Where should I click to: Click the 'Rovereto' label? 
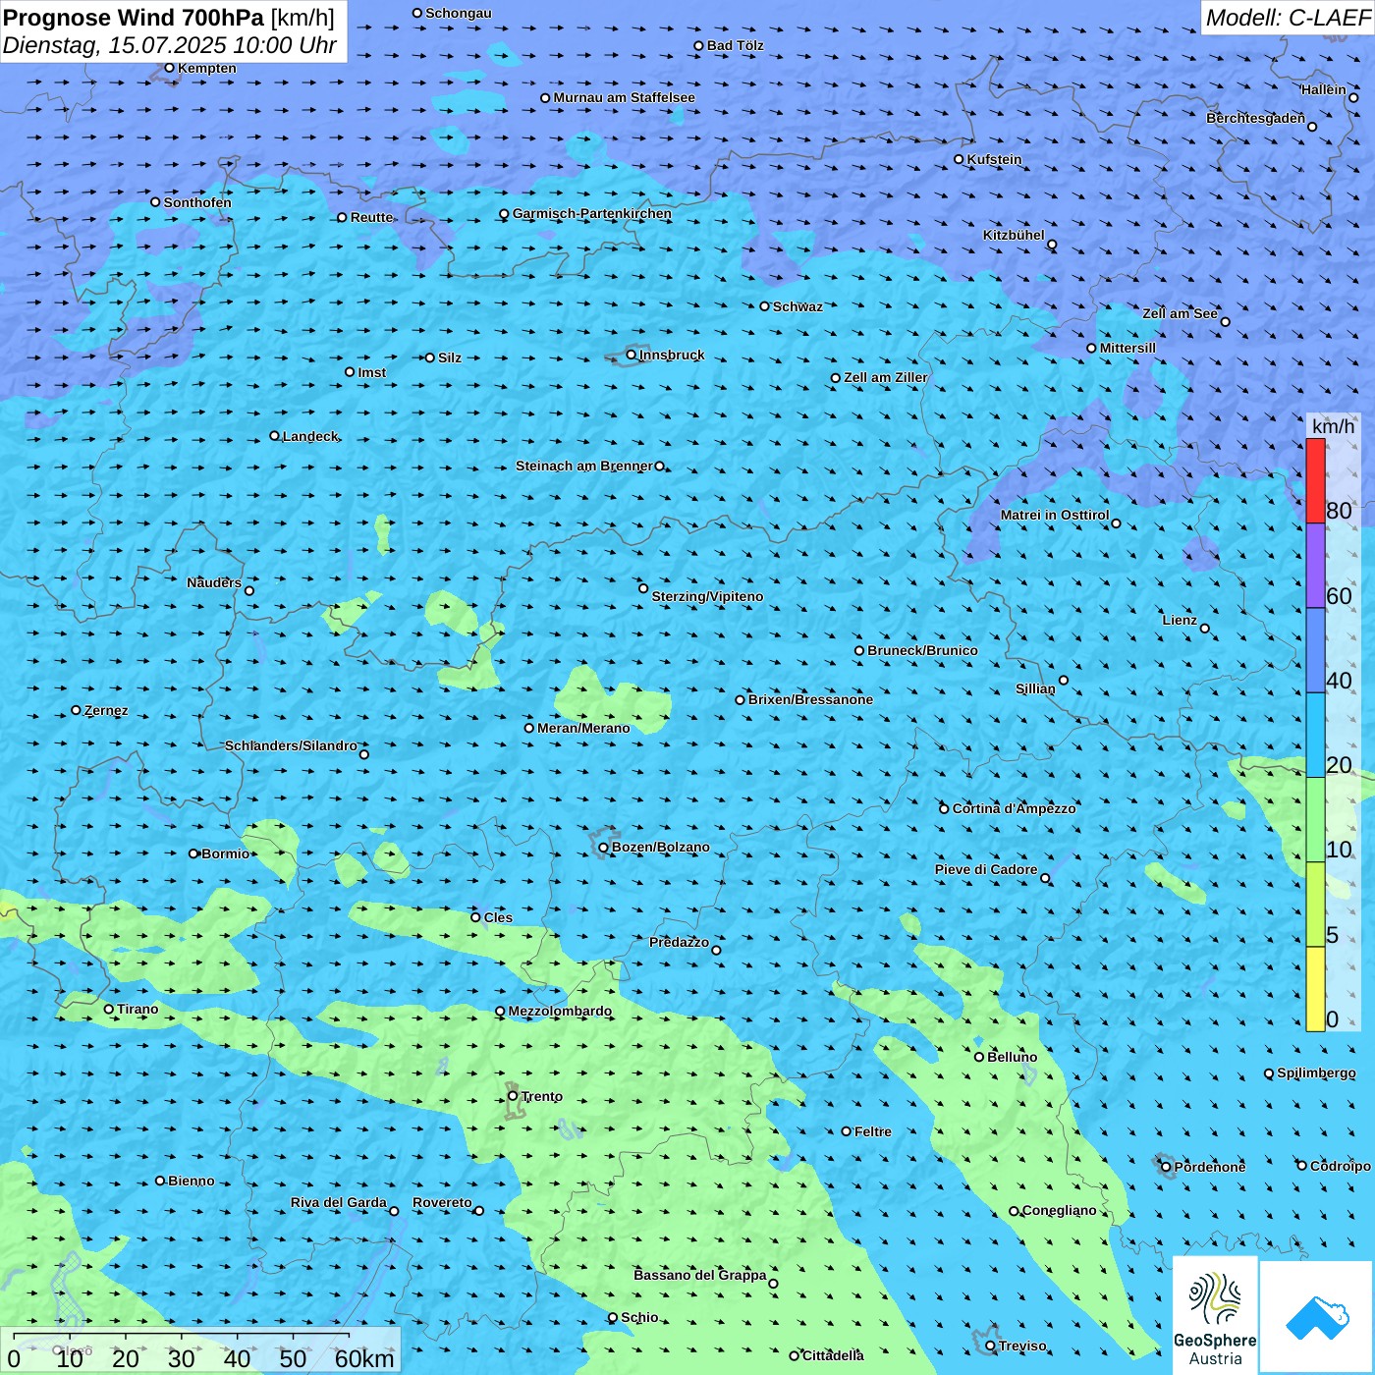pos(442,1202)
